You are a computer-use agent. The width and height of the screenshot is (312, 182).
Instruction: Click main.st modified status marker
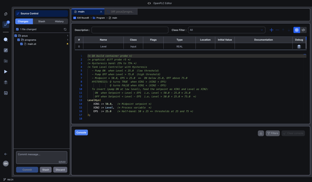coord(67,44)
